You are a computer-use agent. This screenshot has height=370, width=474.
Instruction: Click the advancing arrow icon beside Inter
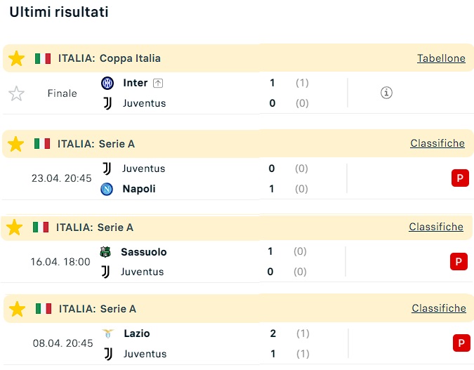pyautogui.click(x=158, y=83)
